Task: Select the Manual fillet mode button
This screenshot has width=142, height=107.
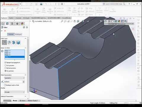Action: pyautogui.click(x=11, y=34)
